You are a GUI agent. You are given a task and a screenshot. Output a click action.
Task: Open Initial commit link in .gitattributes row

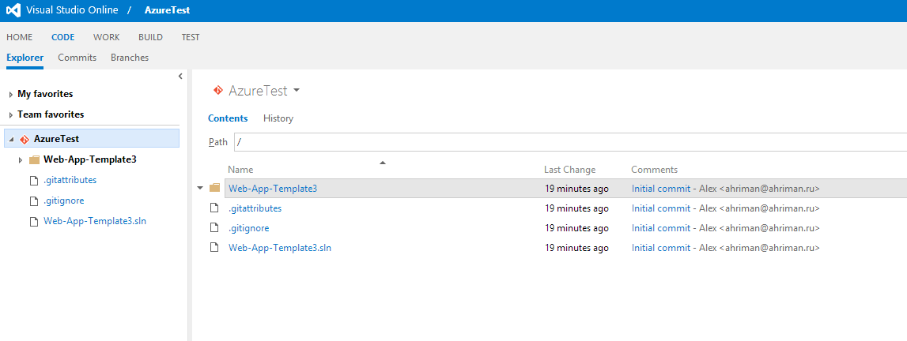661,208
